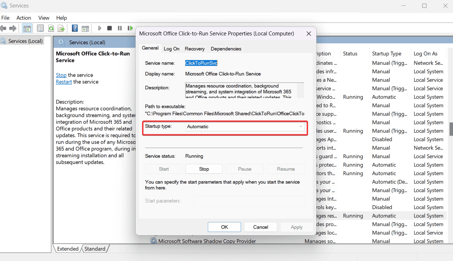Click the Running status in the 's guard ...' row
Screen dimensions: 453x261
(353, 156)
